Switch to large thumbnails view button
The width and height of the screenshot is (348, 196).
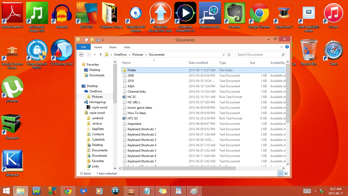[286, 174]
